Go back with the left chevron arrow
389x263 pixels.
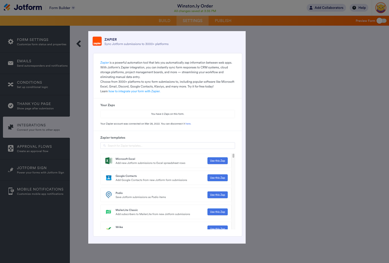pos(79,44)
